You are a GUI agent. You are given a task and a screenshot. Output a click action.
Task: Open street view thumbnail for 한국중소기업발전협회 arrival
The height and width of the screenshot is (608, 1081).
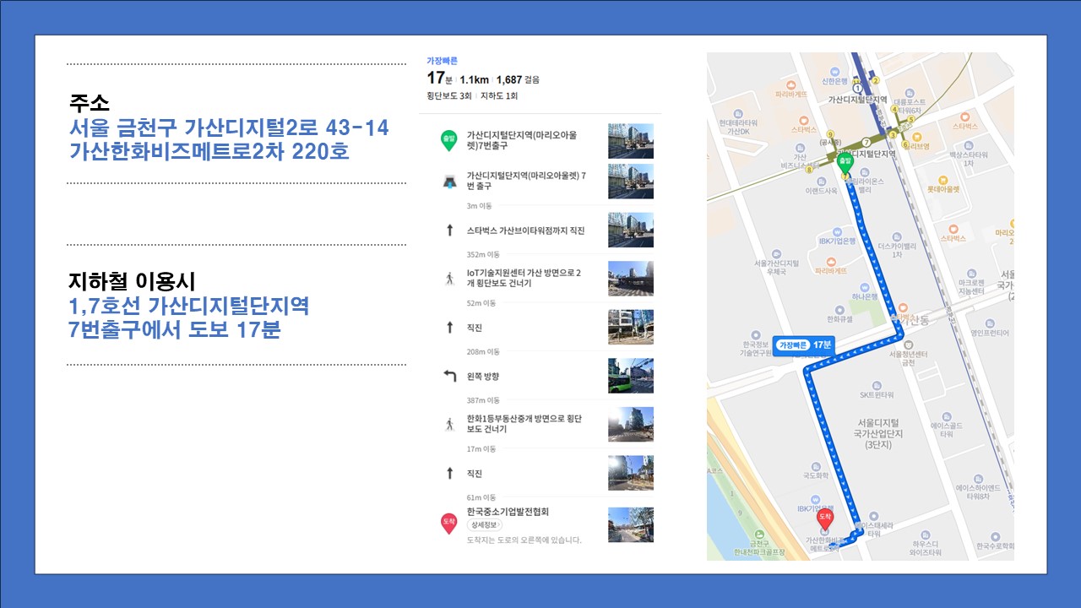630,524
